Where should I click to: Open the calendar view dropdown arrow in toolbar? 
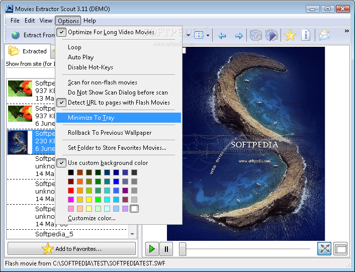click(207, 36)
